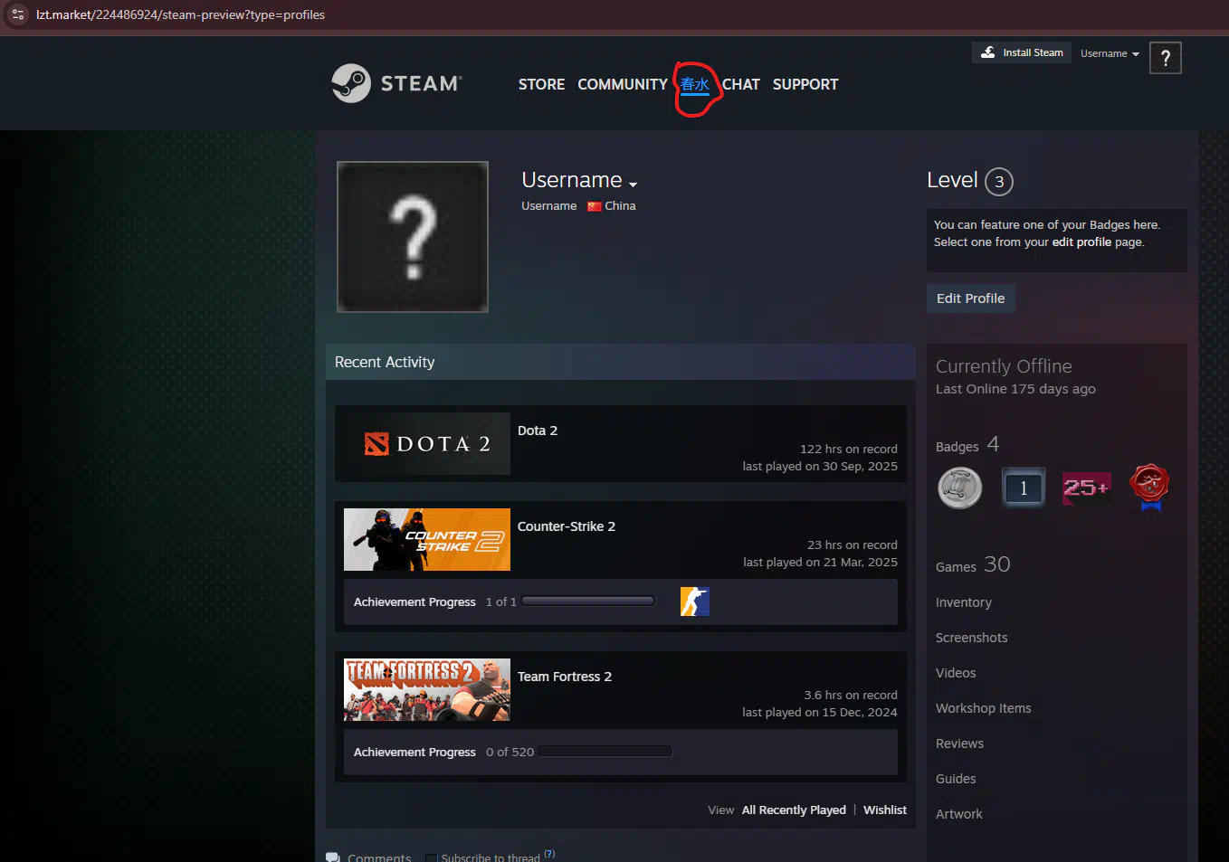Click the Counter-Strike 2 achievement icon
This screenshot has width=1229, height=862.
[x=695, y=602]
